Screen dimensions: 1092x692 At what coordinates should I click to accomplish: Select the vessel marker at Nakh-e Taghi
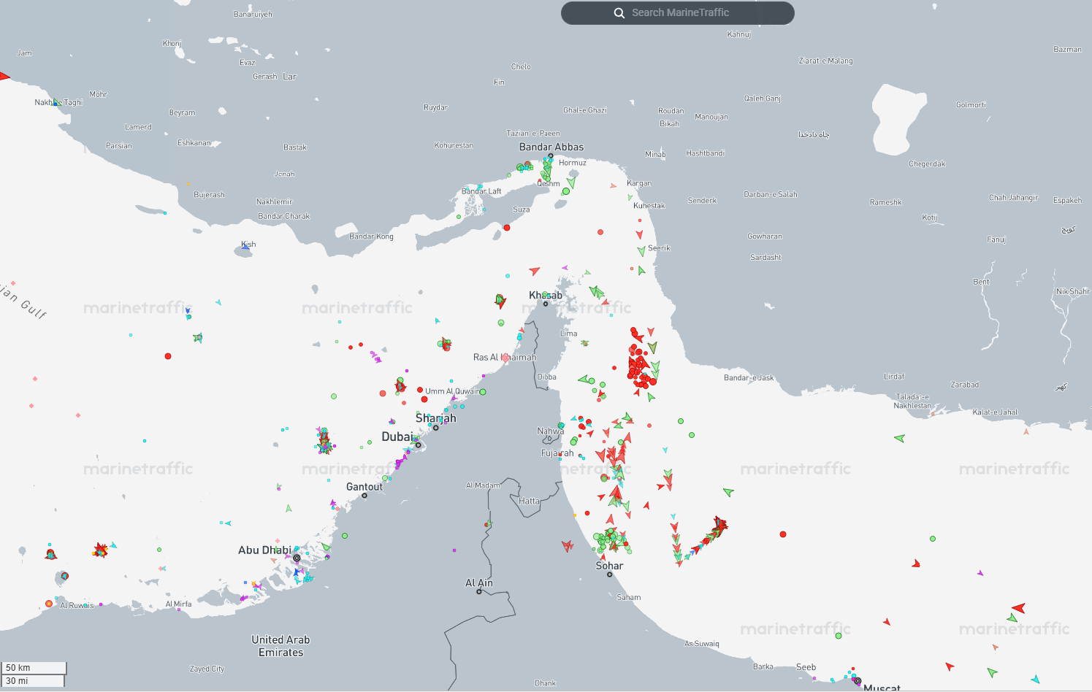(56, 102)
